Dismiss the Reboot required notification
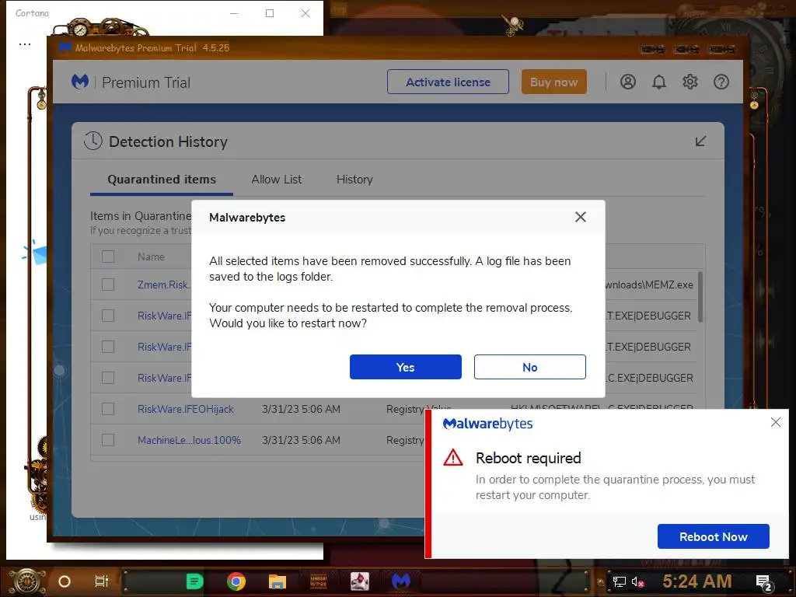 pyautogui.click(x=775, y=422)
